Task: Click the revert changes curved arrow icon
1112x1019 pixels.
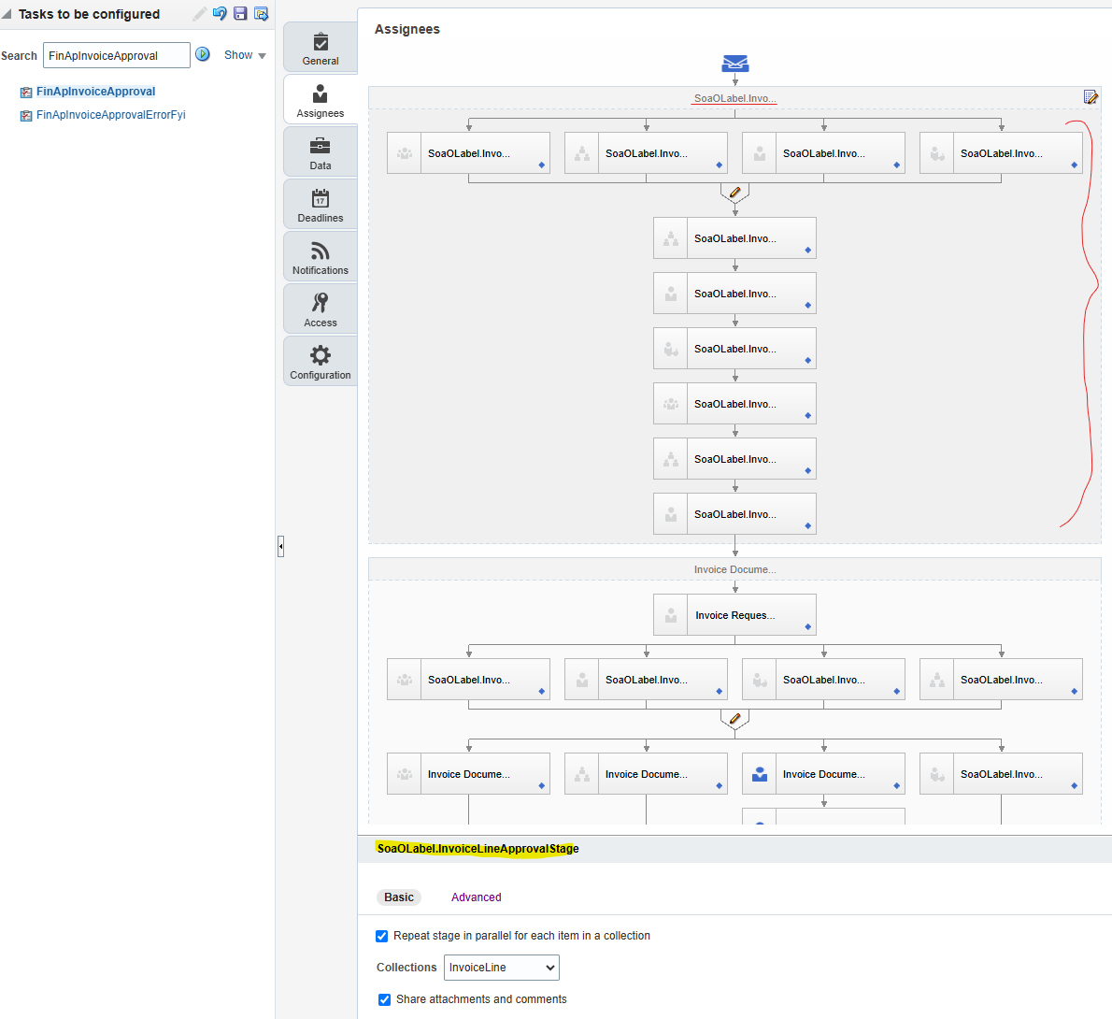Action: (x=220, y=13)
